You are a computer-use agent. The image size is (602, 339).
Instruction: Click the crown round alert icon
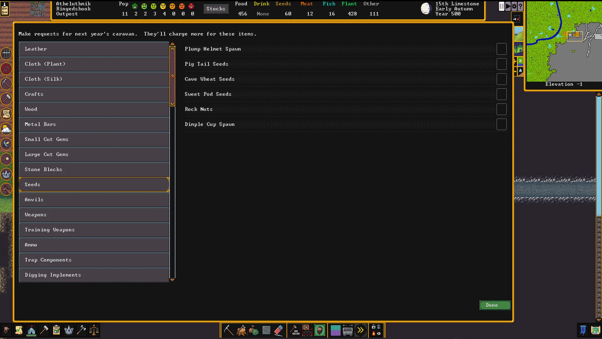6,174
